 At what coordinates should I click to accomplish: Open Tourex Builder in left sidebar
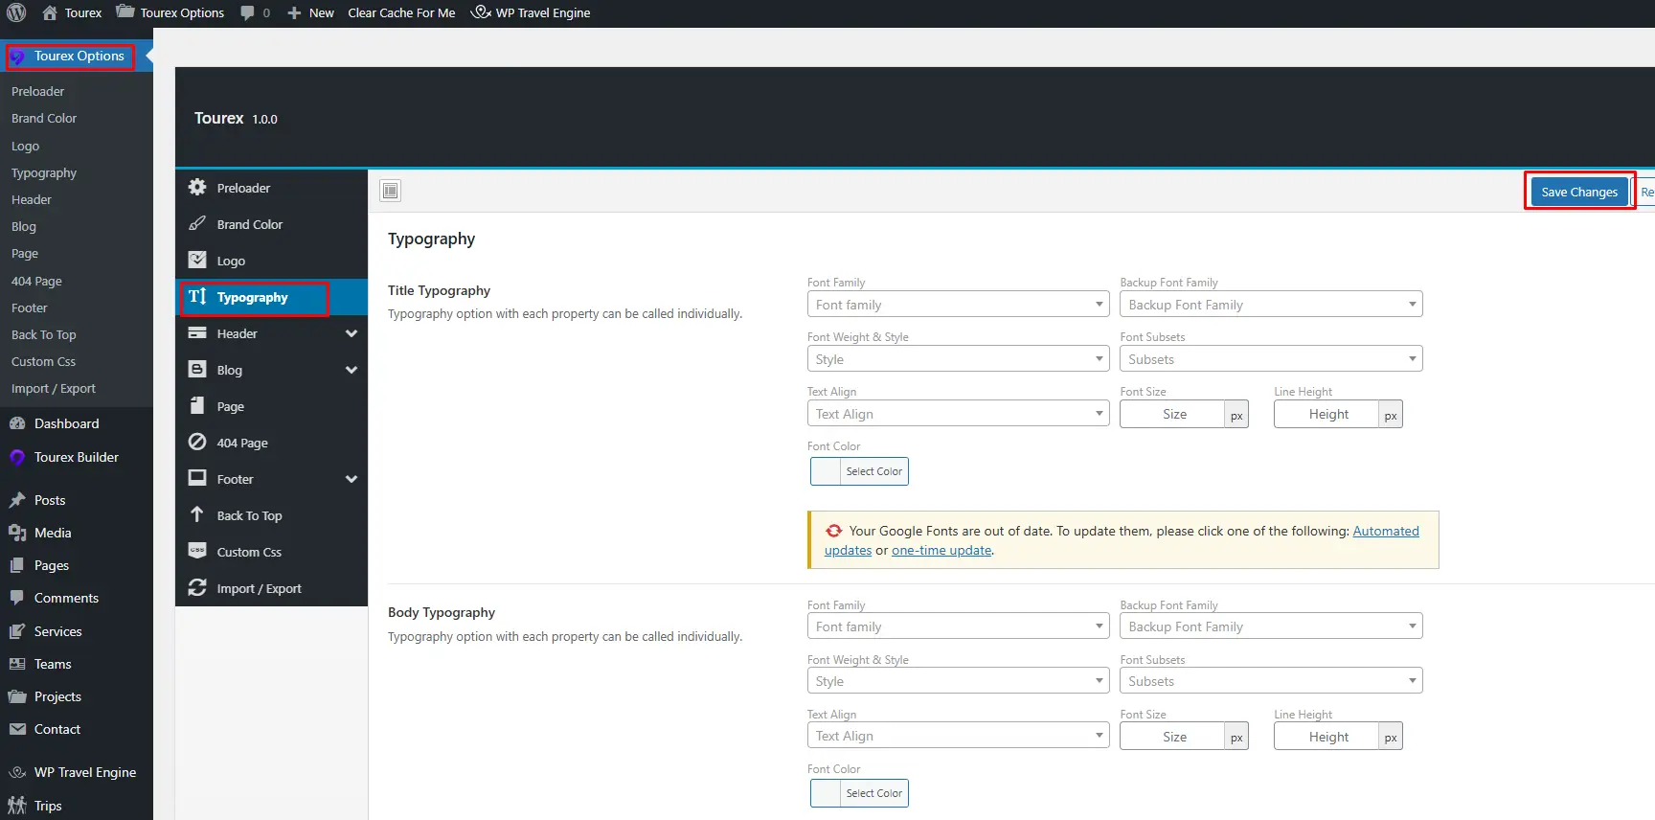click(x=77, y=457)
